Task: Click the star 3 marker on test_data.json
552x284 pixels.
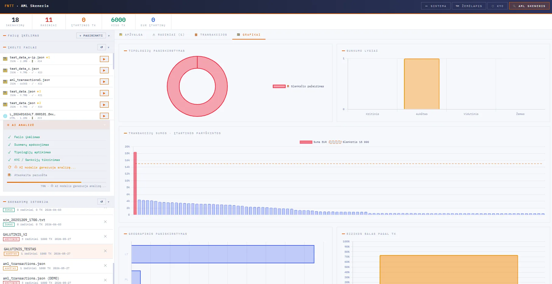Action: pos(39,91)
